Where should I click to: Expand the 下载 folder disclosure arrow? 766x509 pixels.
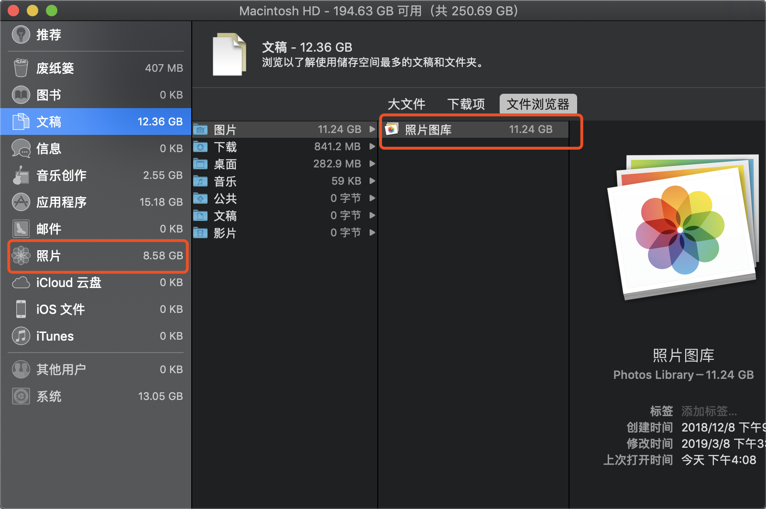(x=372, y=146)
